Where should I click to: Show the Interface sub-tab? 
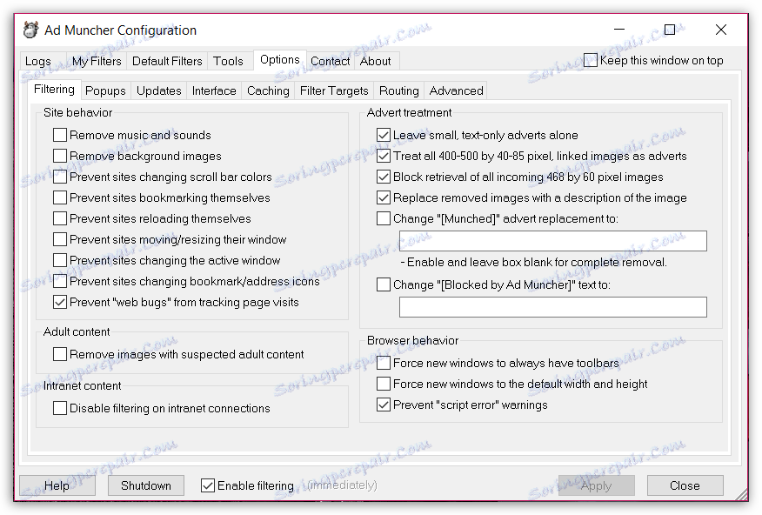214,90
